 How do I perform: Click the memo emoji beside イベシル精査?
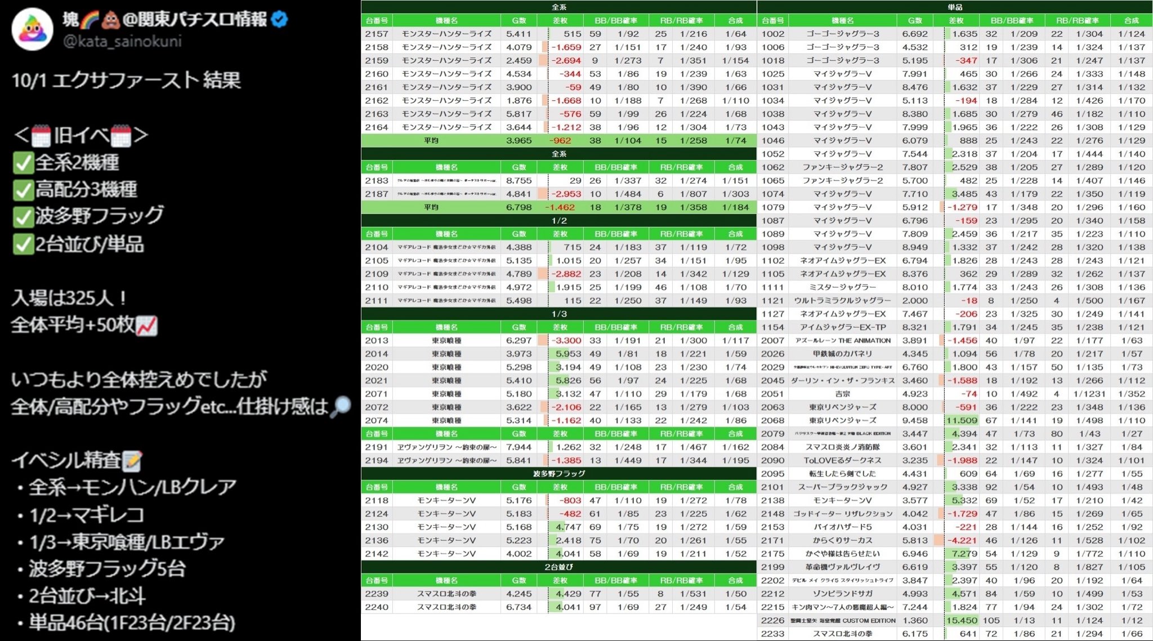click(132, 461)
